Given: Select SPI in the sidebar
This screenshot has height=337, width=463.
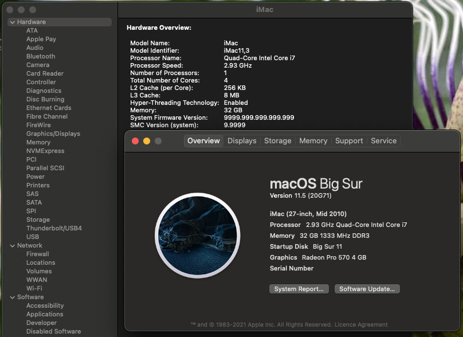Looking at the screenshot, I should [31, 211].
